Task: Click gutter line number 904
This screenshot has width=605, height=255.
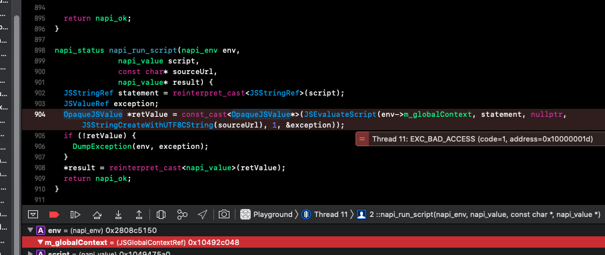Action: pos(39,114)
